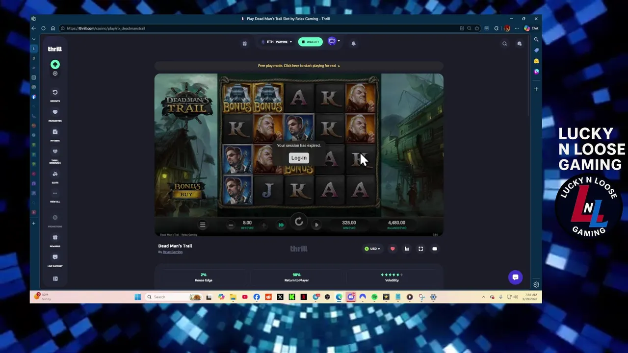
Task: Open Slots in the sidebar
Action: (x=55, y=177)
